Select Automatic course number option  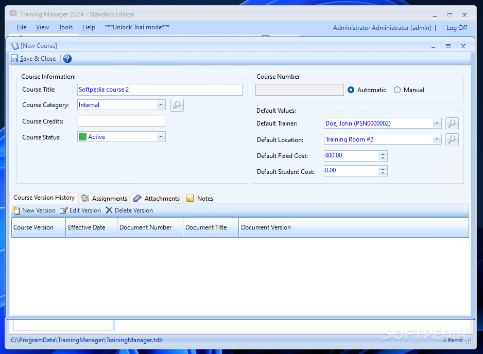point(351,90)
